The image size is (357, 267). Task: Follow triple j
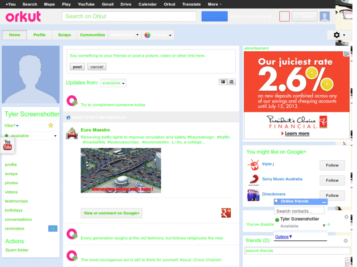pyautogui.click(x=332, y=165)
